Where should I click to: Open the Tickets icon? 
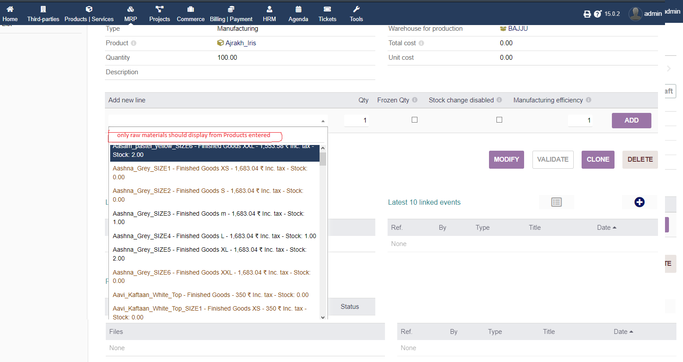[327, 9]
